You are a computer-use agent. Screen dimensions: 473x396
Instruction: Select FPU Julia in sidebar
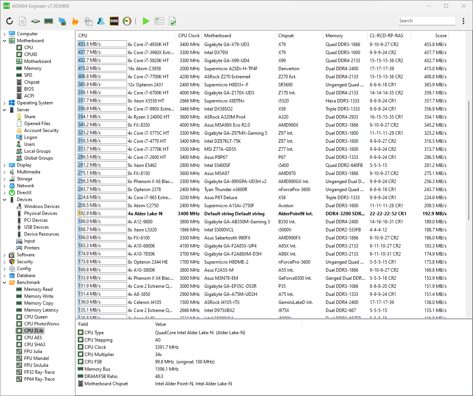(33, 351)
